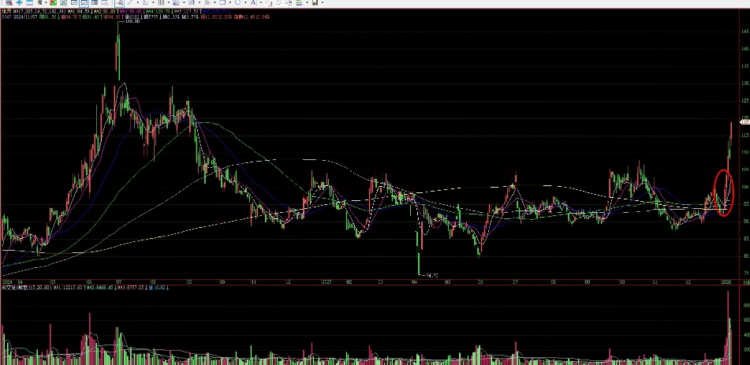Screen dimensions: 750x365
Task: Click the current price marker 119
Action: coord(745,122)
